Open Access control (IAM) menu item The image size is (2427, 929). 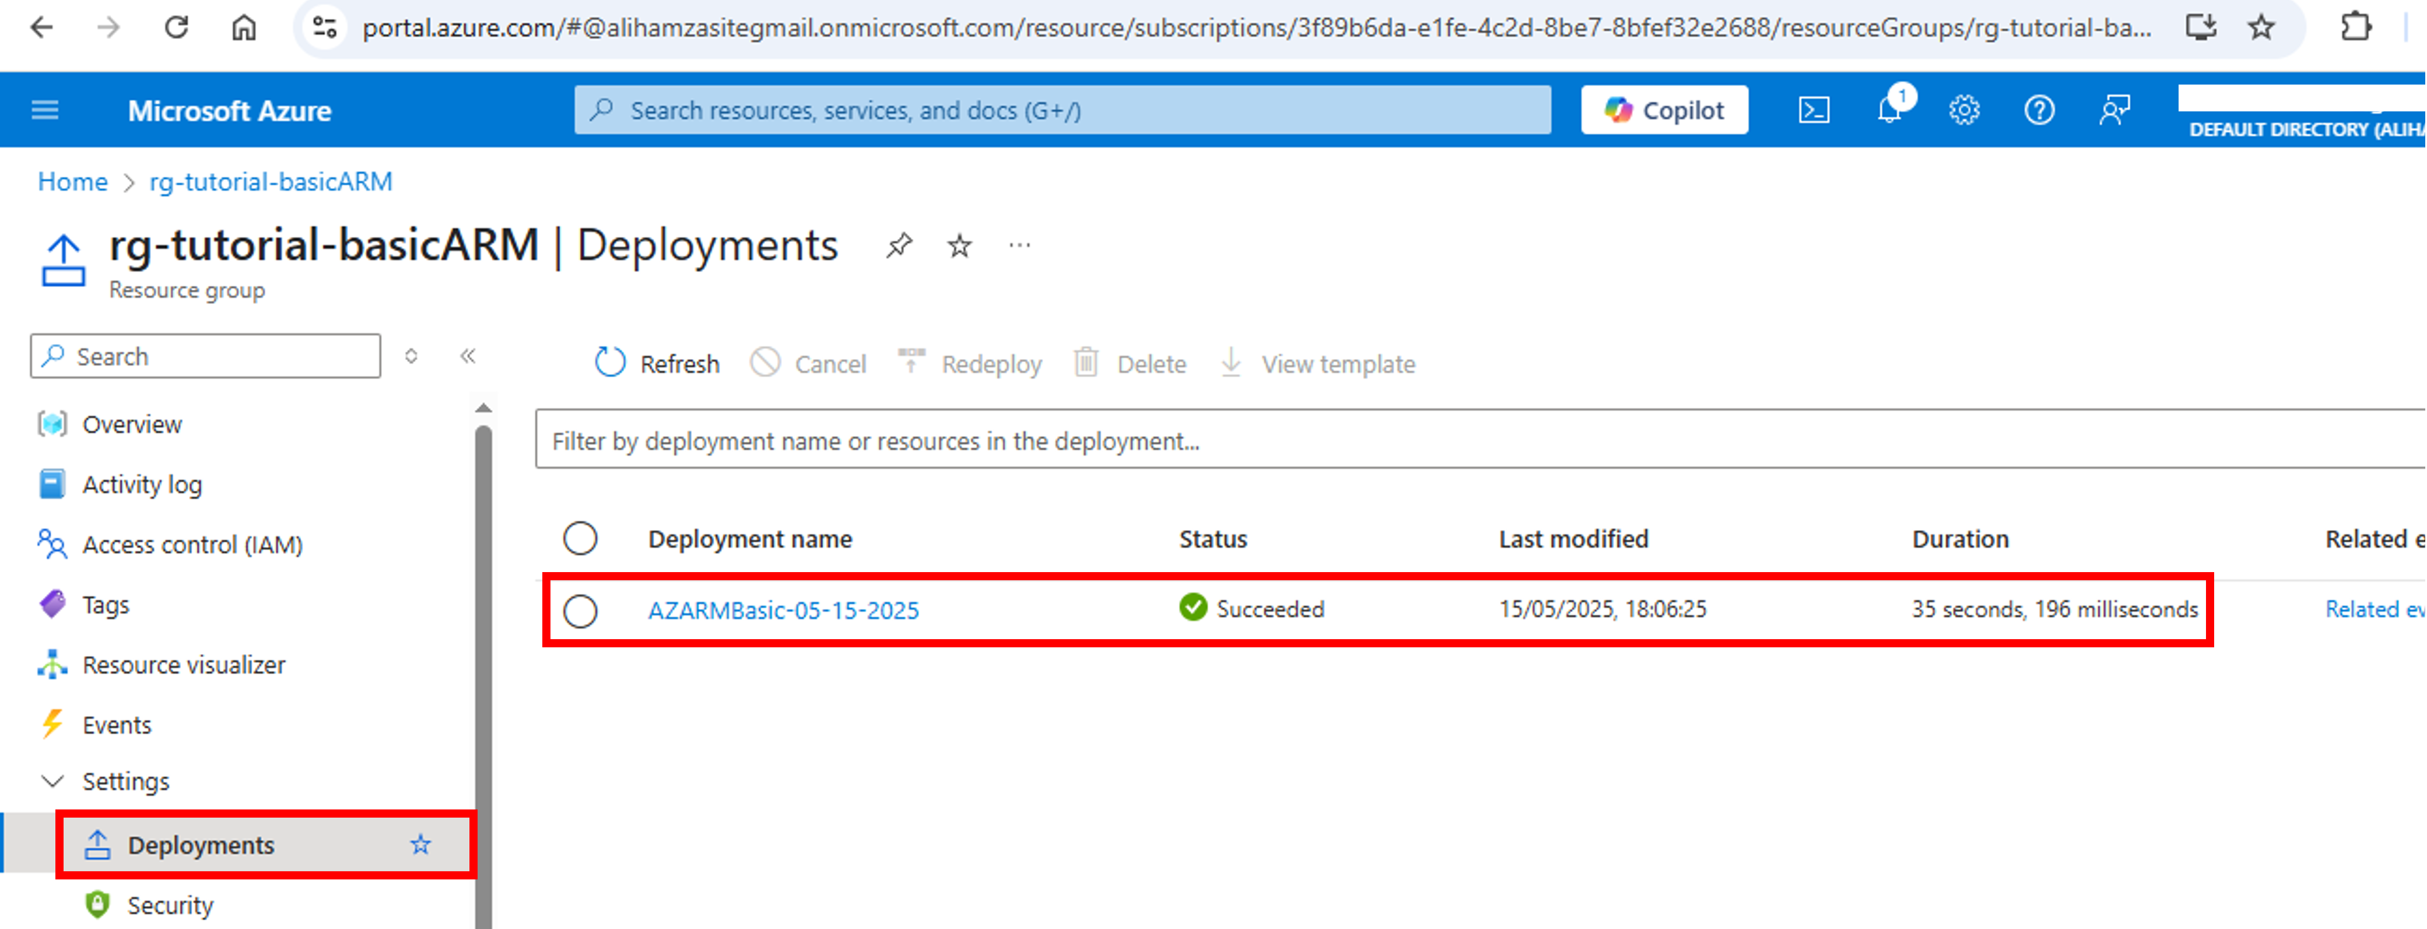(192, 545)
